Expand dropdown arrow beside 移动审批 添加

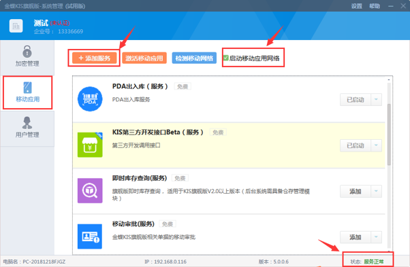[376, 237]
